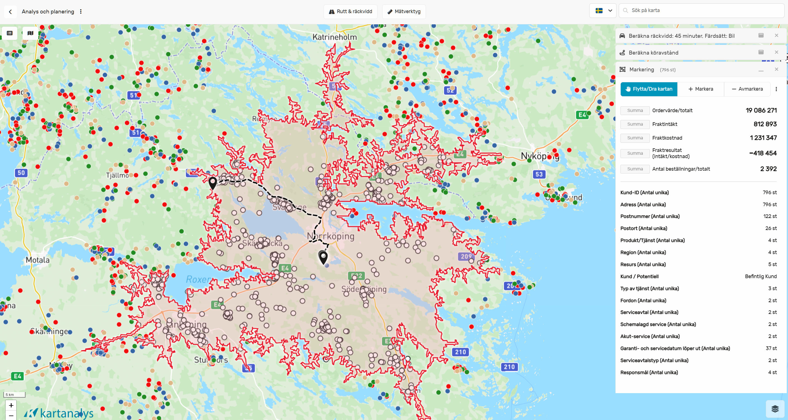This screenshot has height=420, width=788.
Task: Open the Mätverktyg tool
Action: pos(404,11)
